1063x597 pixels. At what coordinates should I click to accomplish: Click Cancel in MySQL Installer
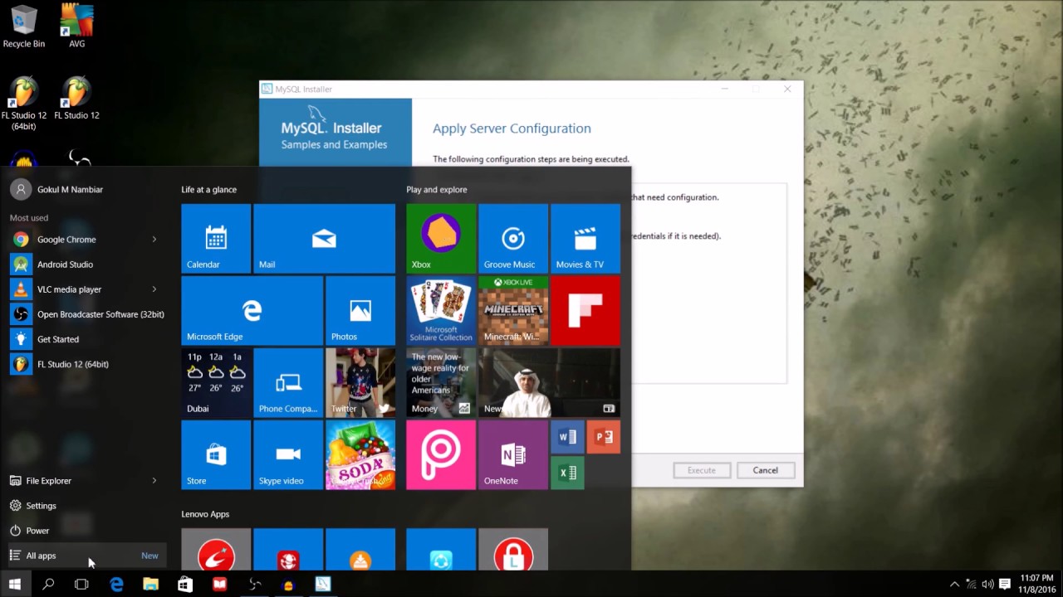[x=766, y=470]
